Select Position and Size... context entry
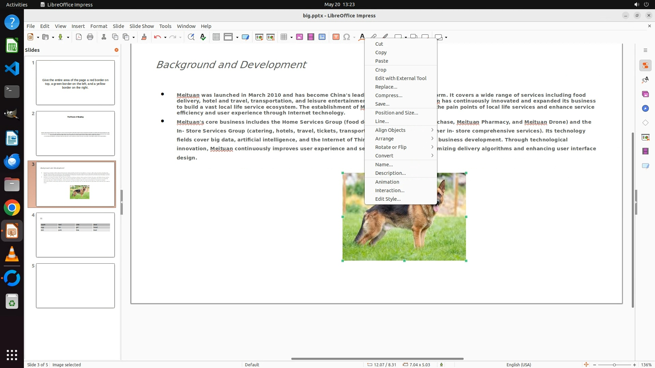 (x=396, y=113)
